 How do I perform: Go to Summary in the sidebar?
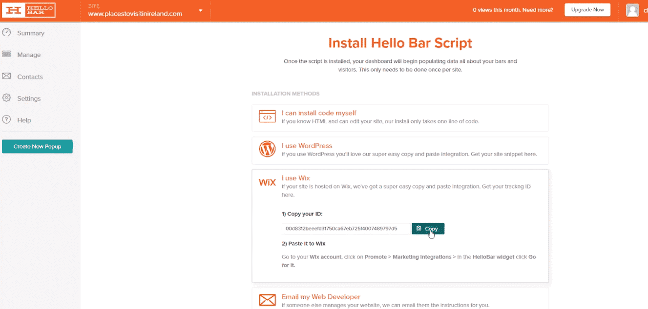(x=31, y=33)
